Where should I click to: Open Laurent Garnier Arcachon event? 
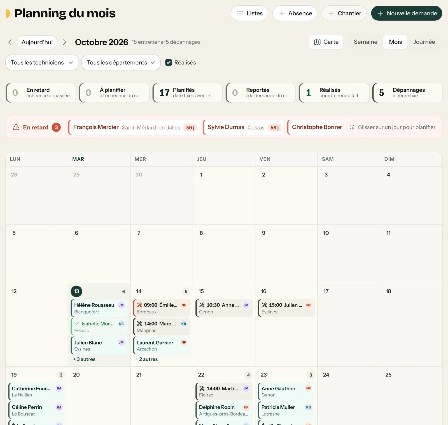pyautogui.click(x=162, y=346)
